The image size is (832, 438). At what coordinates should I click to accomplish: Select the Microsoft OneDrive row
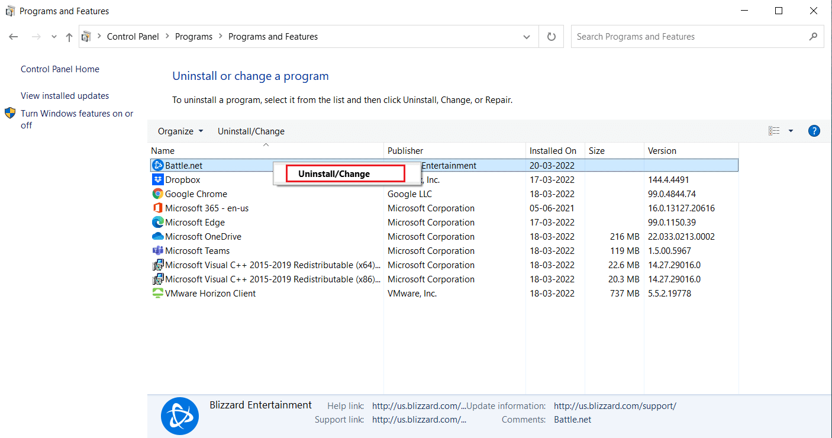coord(443,237)
